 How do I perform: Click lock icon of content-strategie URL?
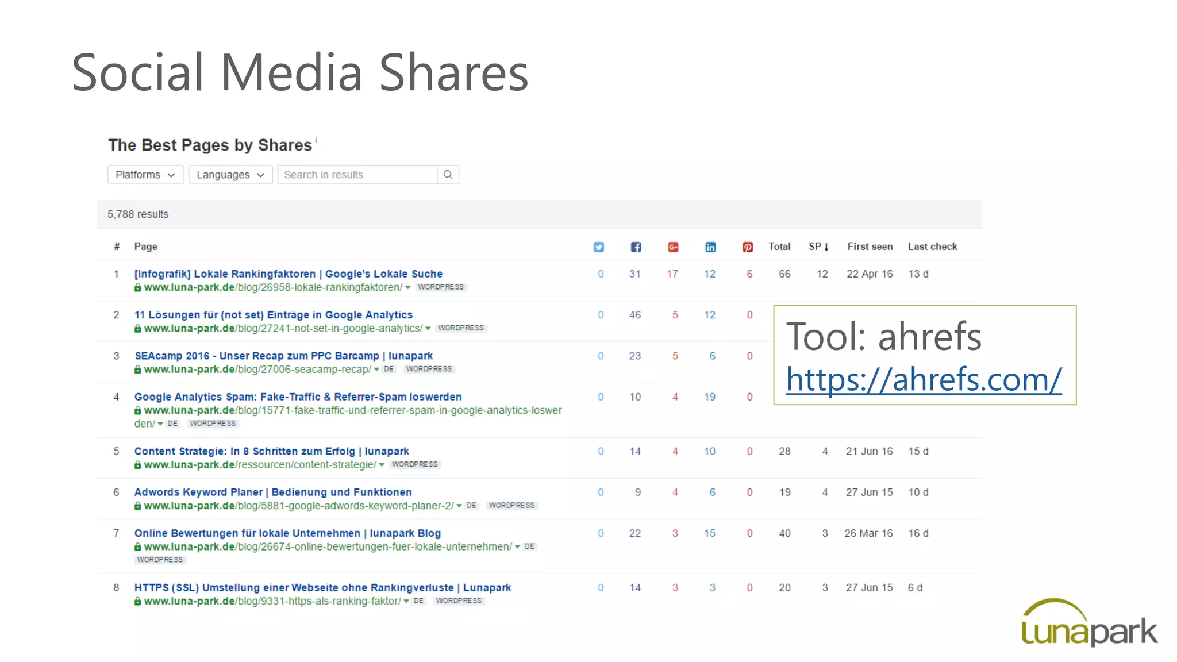137,465
